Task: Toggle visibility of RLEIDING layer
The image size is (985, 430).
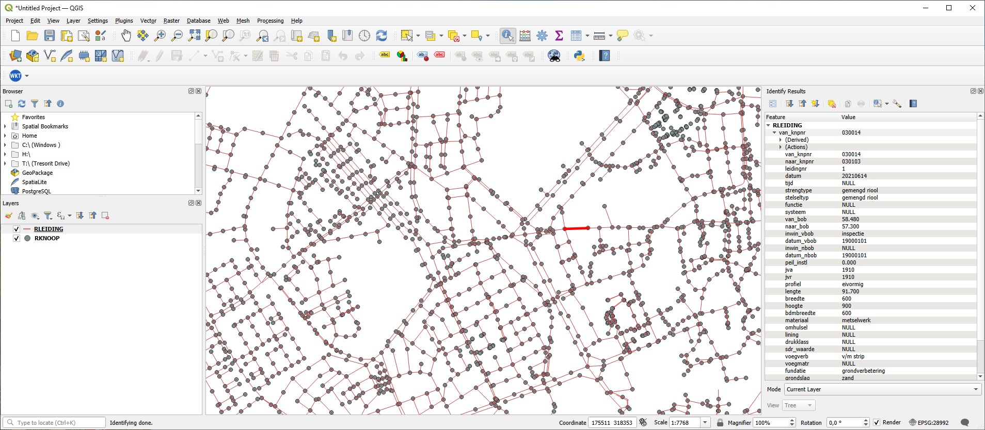Action: 17,229
